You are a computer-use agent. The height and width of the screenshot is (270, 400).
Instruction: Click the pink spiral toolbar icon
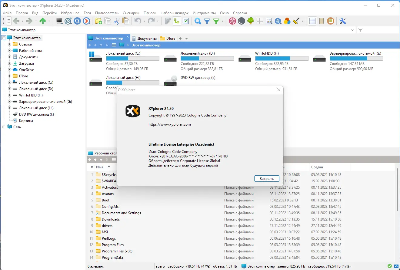tap(232, 21)
